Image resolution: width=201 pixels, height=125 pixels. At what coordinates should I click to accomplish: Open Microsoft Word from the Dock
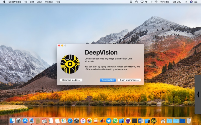tap(141, 121)
